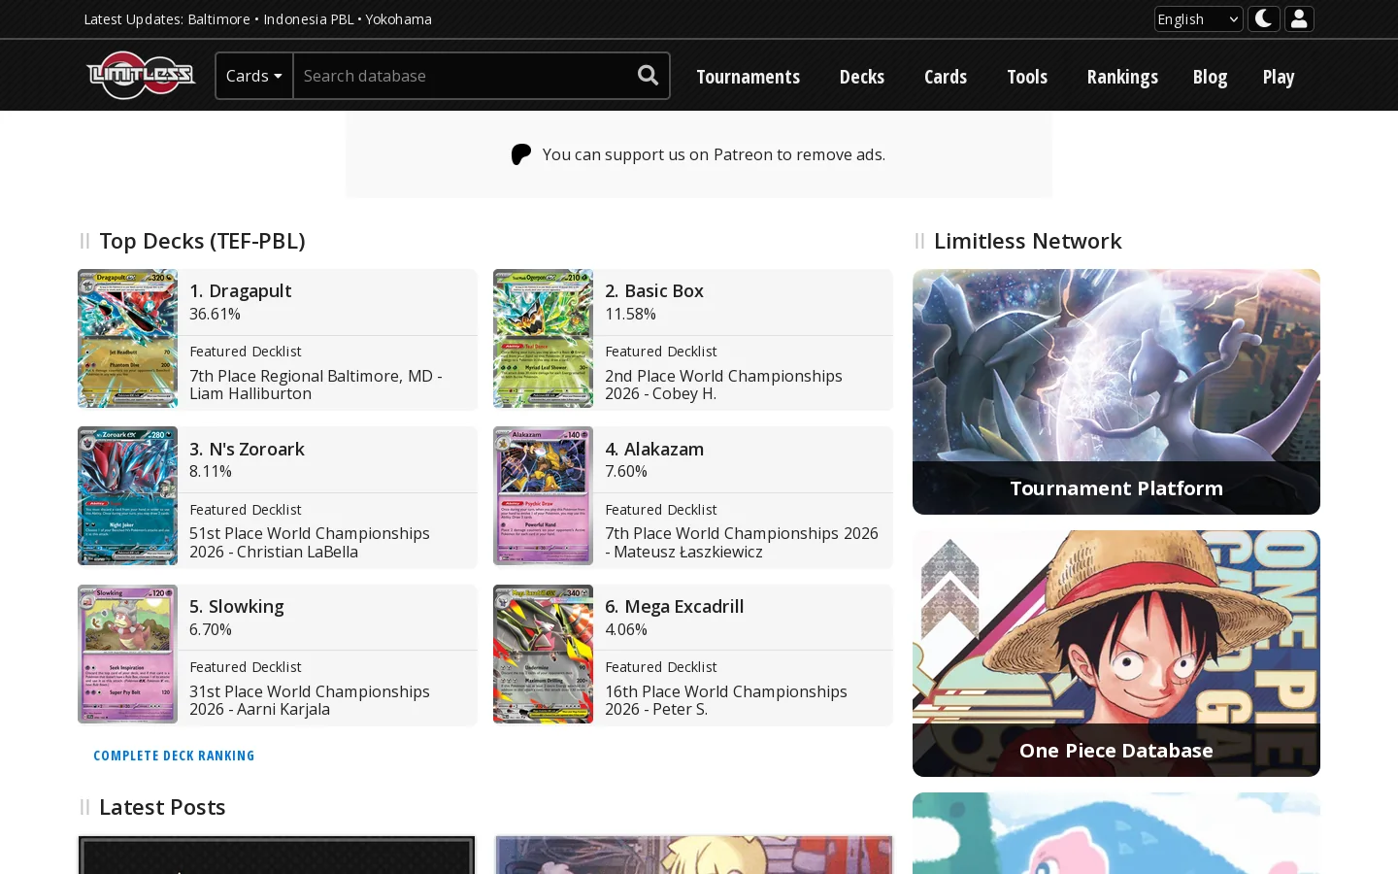
Task: Click the support on Patreon message
Action: [714, 154]
